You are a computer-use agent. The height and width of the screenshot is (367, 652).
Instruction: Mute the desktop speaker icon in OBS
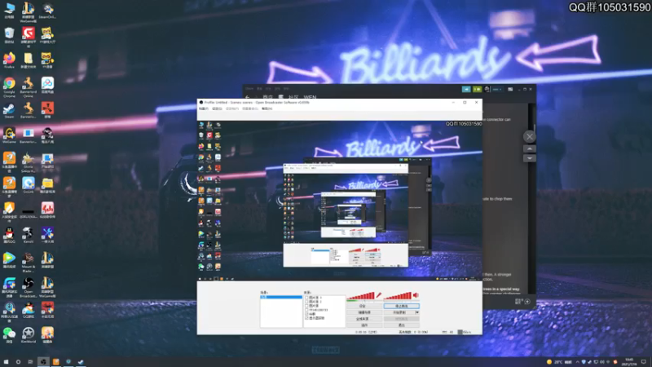416,295
